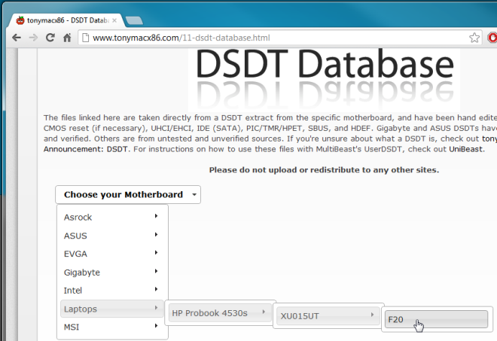Click the page icon in address bar
This screenshot has height=341, width=497.
[x=85, y=38]
